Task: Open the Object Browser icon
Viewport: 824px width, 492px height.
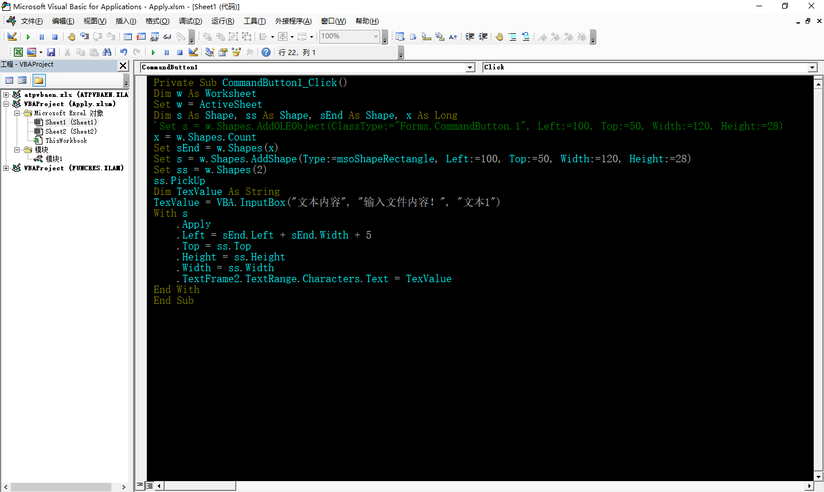Action: (x=236, y=52)
